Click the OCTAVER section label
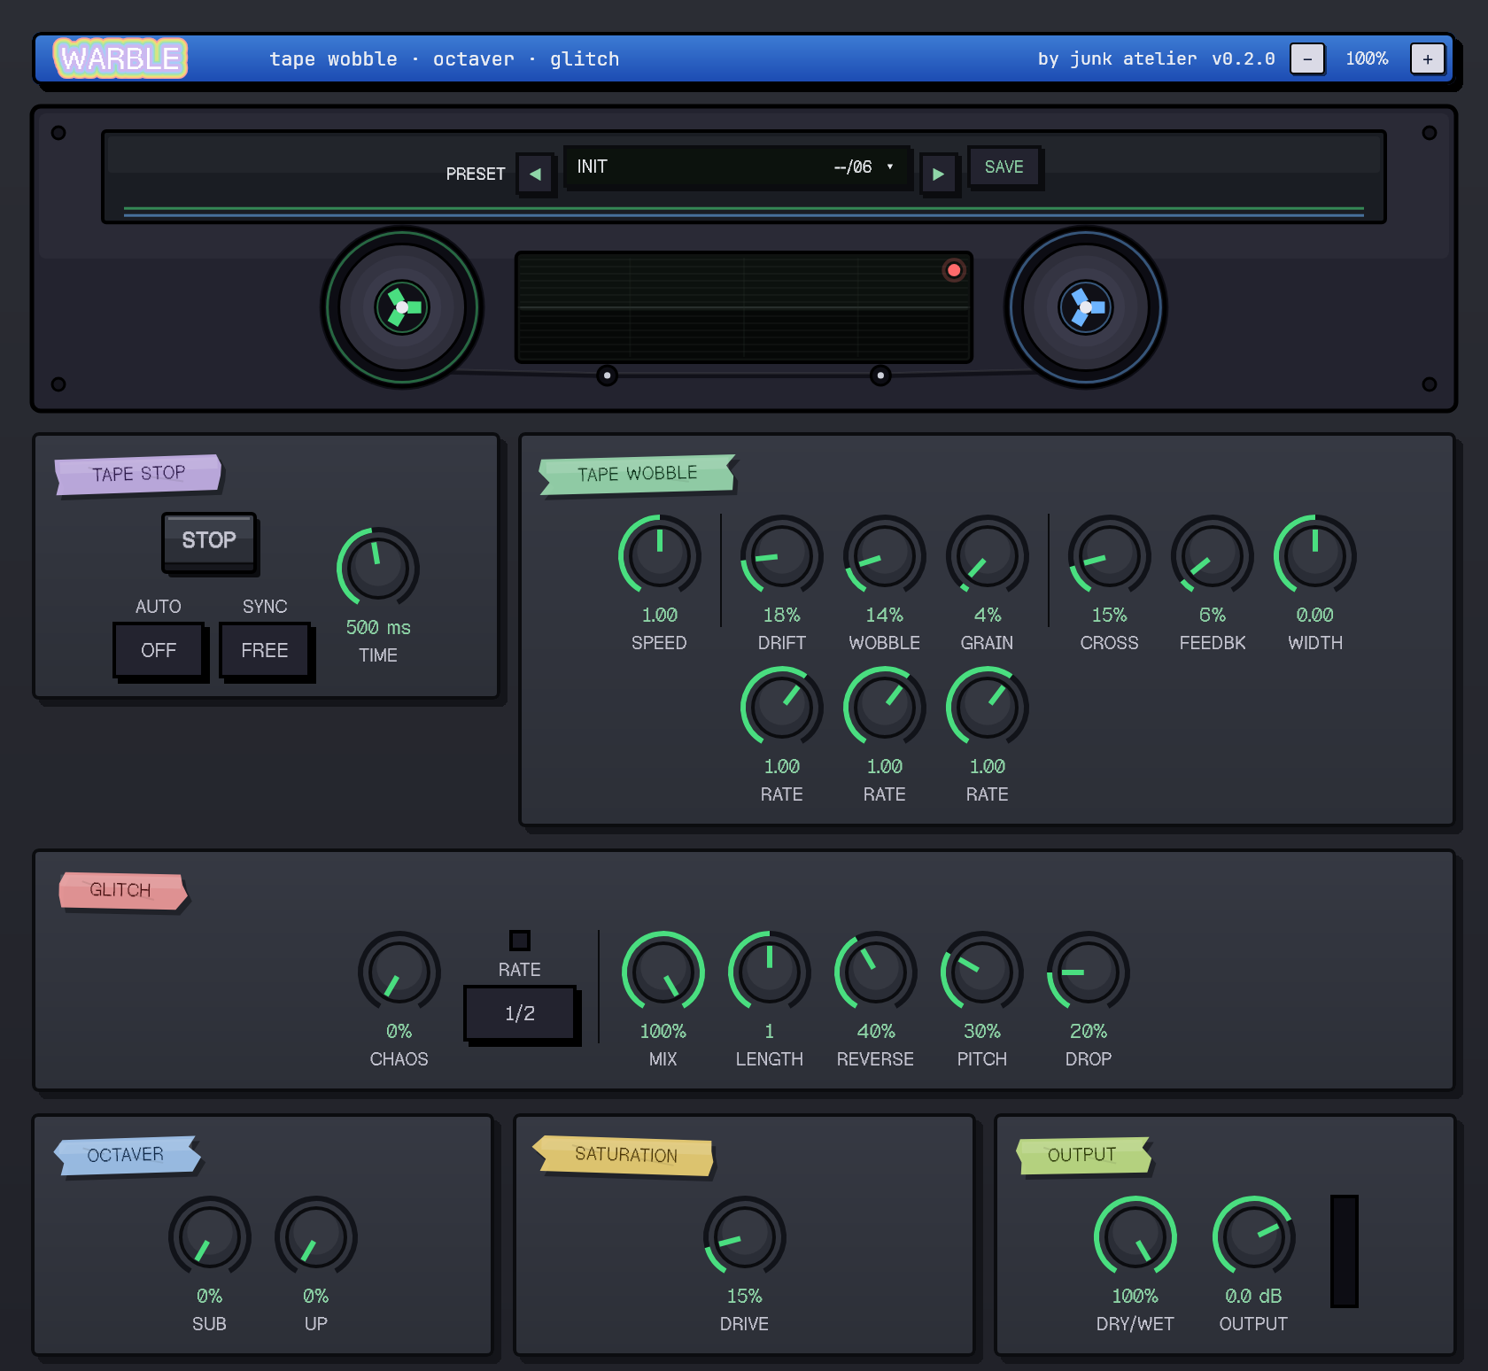 pos(126,1155)
